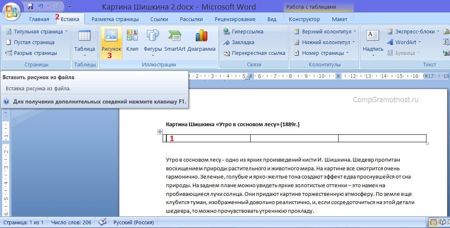Click the line ending "утреннюю прохладу."
450x228 pixels.
[x=240, y=211]
